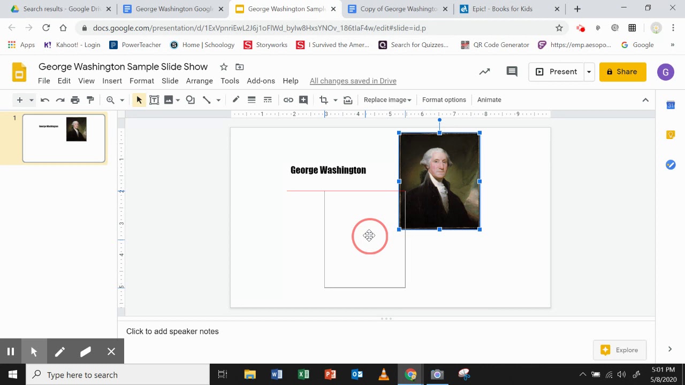This screenshot has height=385, width=685.
Task: Open the Replace image dropdown
Action: click(387, 100)
